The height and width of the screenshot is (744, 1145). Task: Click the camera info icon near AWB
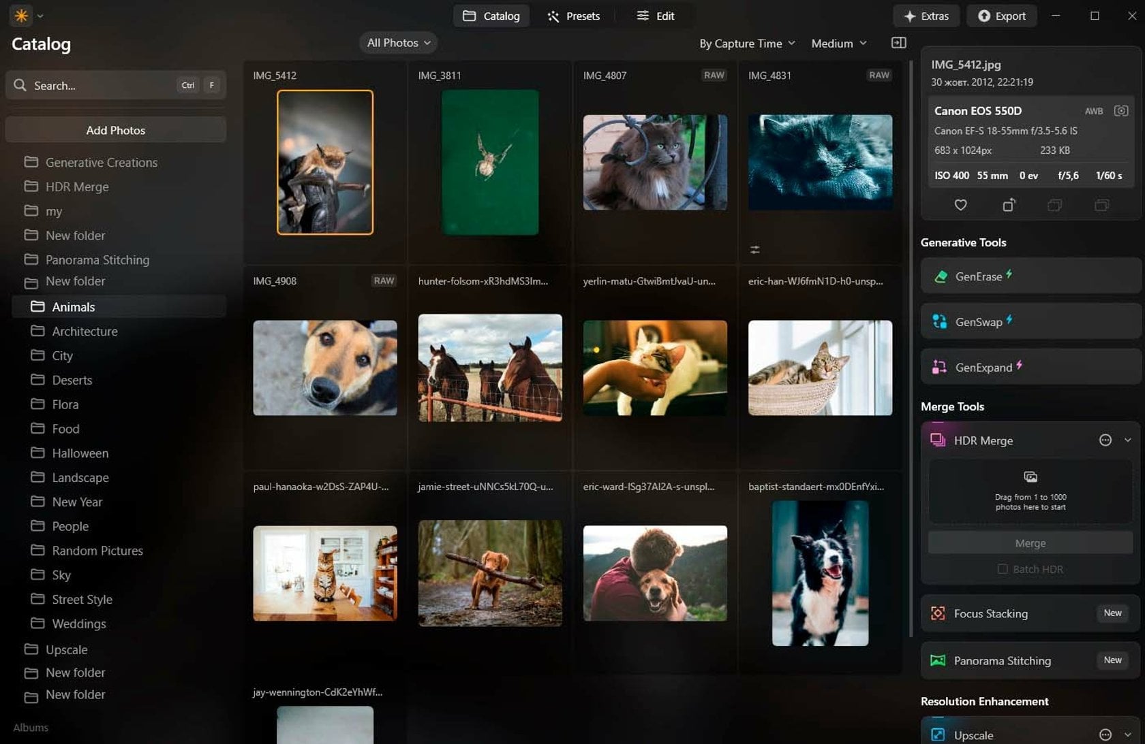pyautogui.click(x=1120, y=110)
